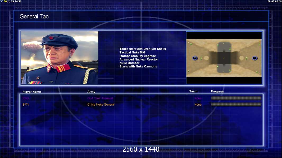Select player name KZG
Image resolution: width=282 pixels, height=158 pixels.
point(26,98)
